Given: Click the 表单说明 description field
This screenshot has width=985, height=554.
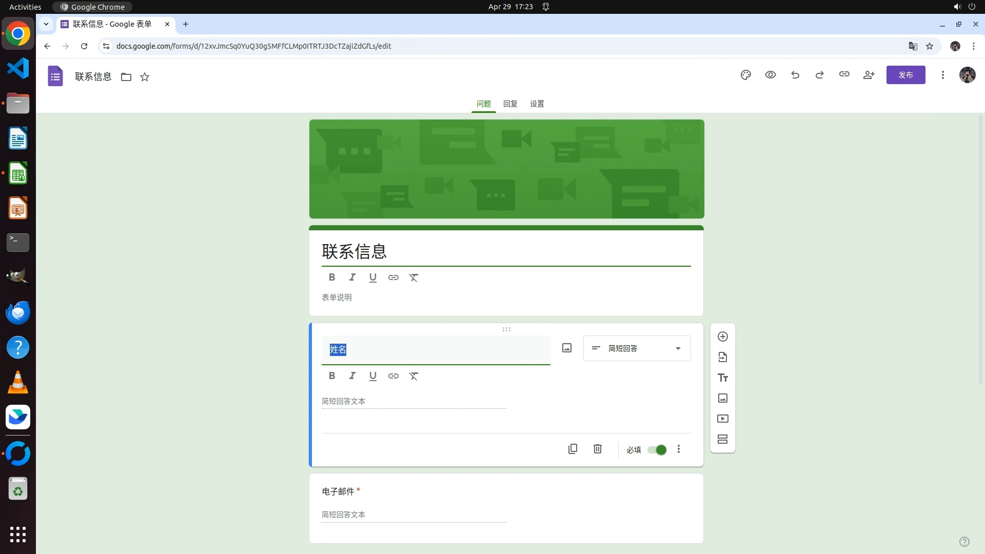Looking at the screenshot, I should (337, 298).
